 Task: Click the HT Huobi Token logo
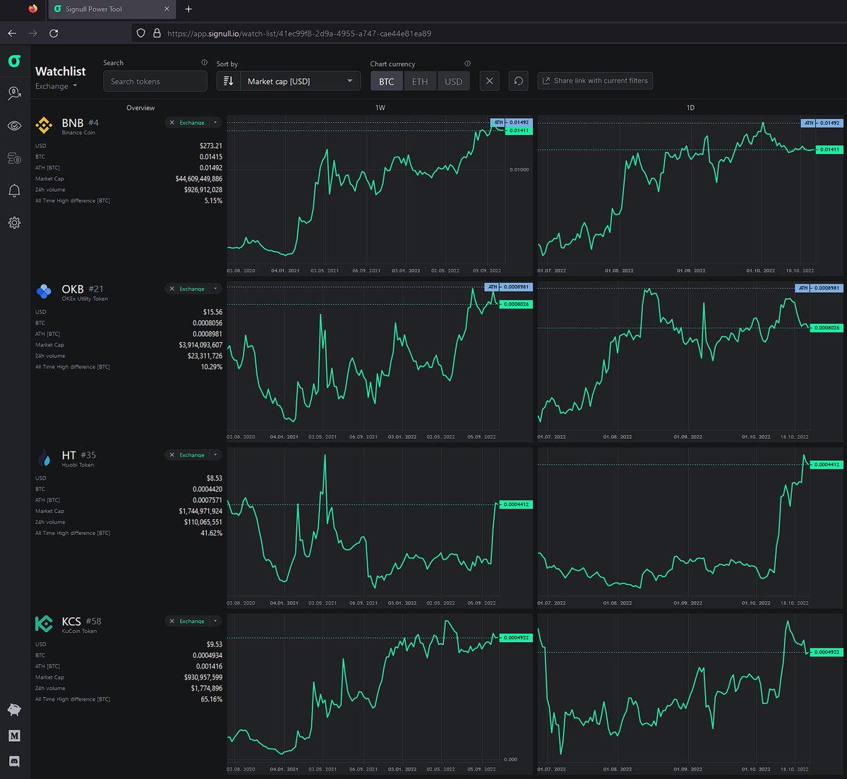coord(45,458)
